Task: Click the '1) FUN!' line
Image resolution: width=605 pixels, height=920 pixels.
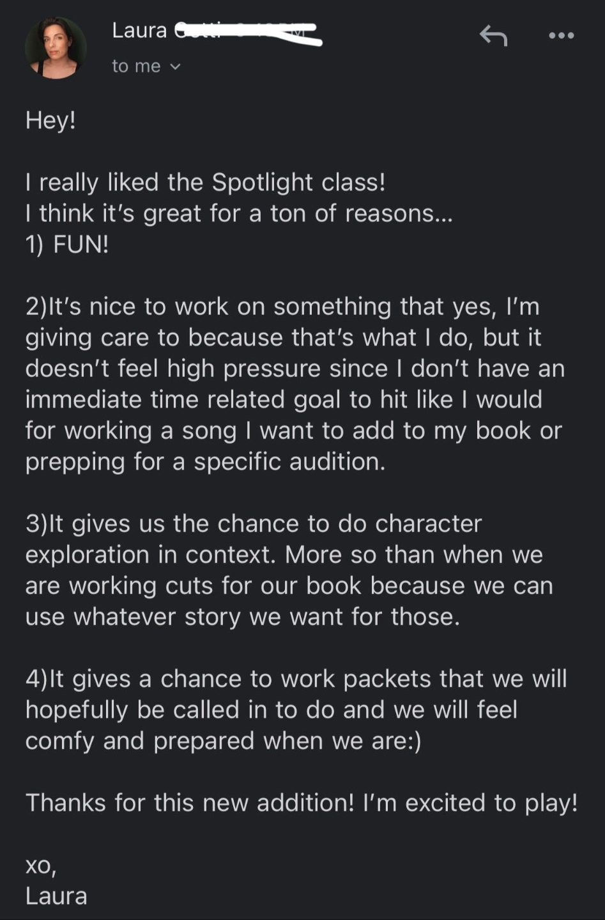Action: [x=67, y=244]
